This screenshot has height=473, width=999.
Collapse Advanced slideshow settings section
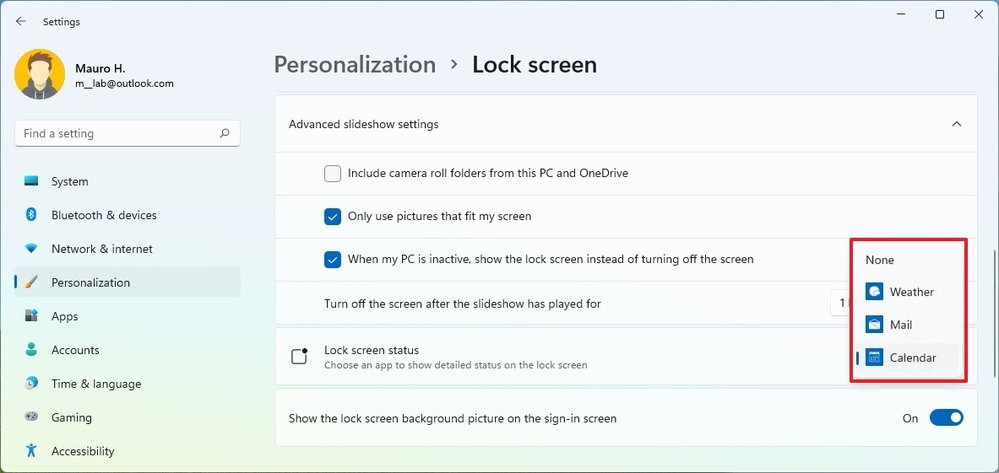[956, 124]
